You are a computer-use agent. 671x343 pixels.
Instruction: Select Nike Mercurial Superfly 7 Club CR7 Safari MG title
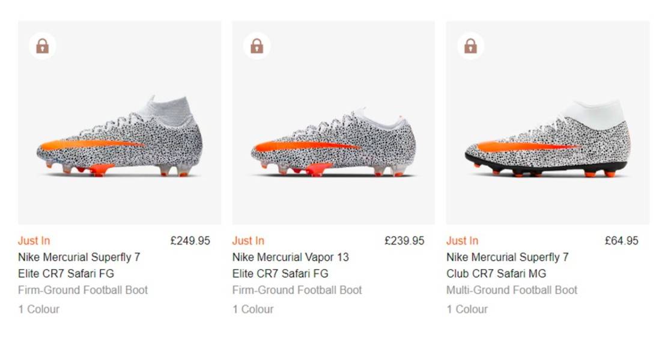point(507,266)
